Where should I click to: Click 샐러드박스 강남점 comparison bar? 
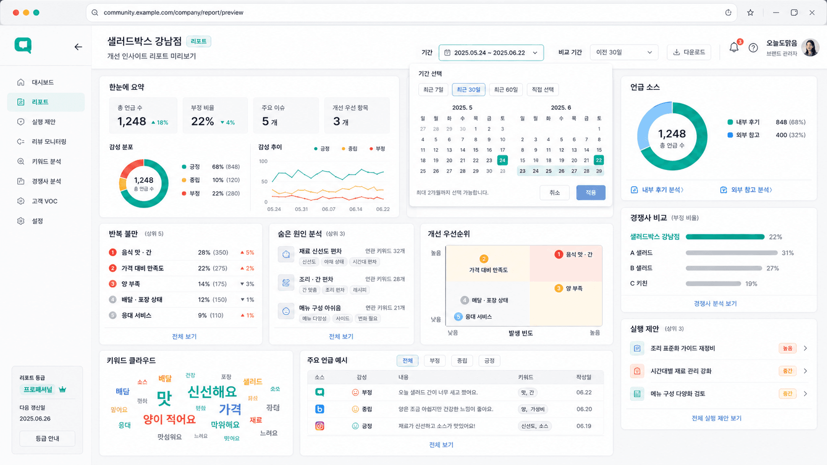725,237
